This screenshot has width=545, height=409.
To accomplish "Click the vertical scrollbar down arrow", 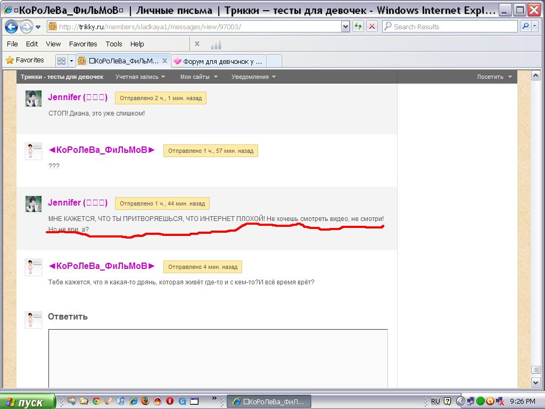I will pyautogui.click(x=535, y=383).
